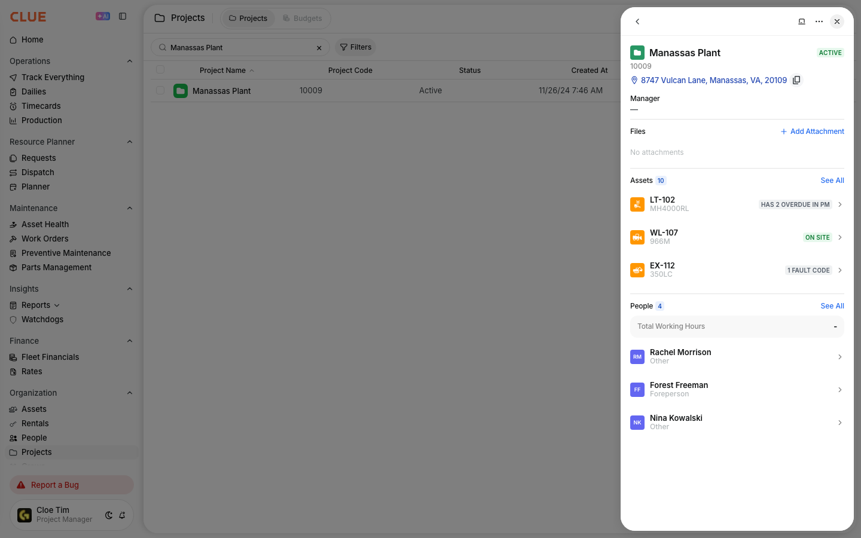
Task: Open the 8747 Vulcan Lane address link
Action: click(x=714, y=80)
